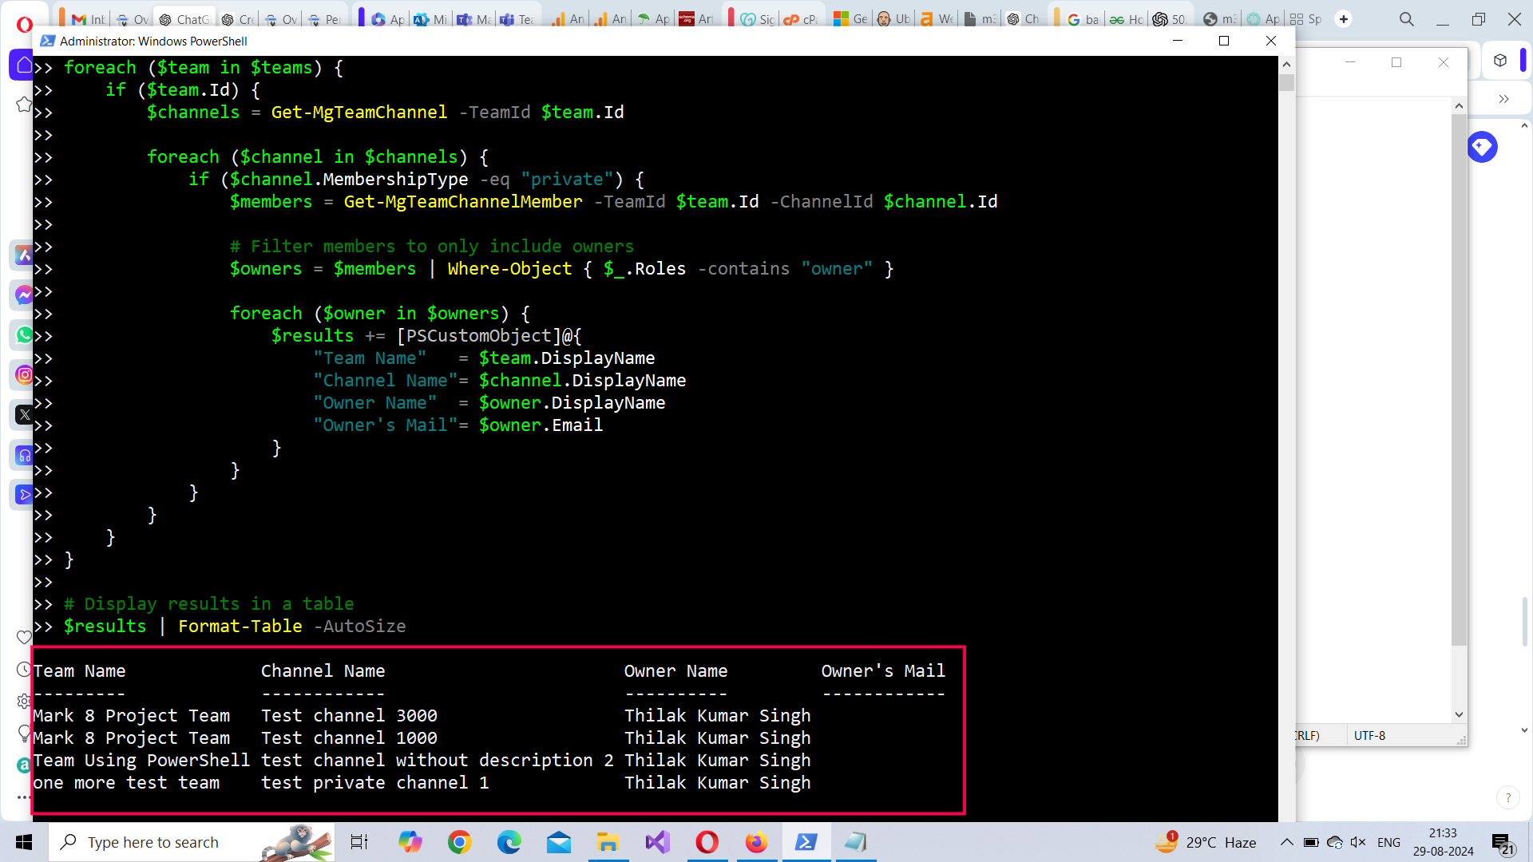The image size is (1533, 862).
Task: Launch Firefox from the taskbar
Action: pos(756,842)
